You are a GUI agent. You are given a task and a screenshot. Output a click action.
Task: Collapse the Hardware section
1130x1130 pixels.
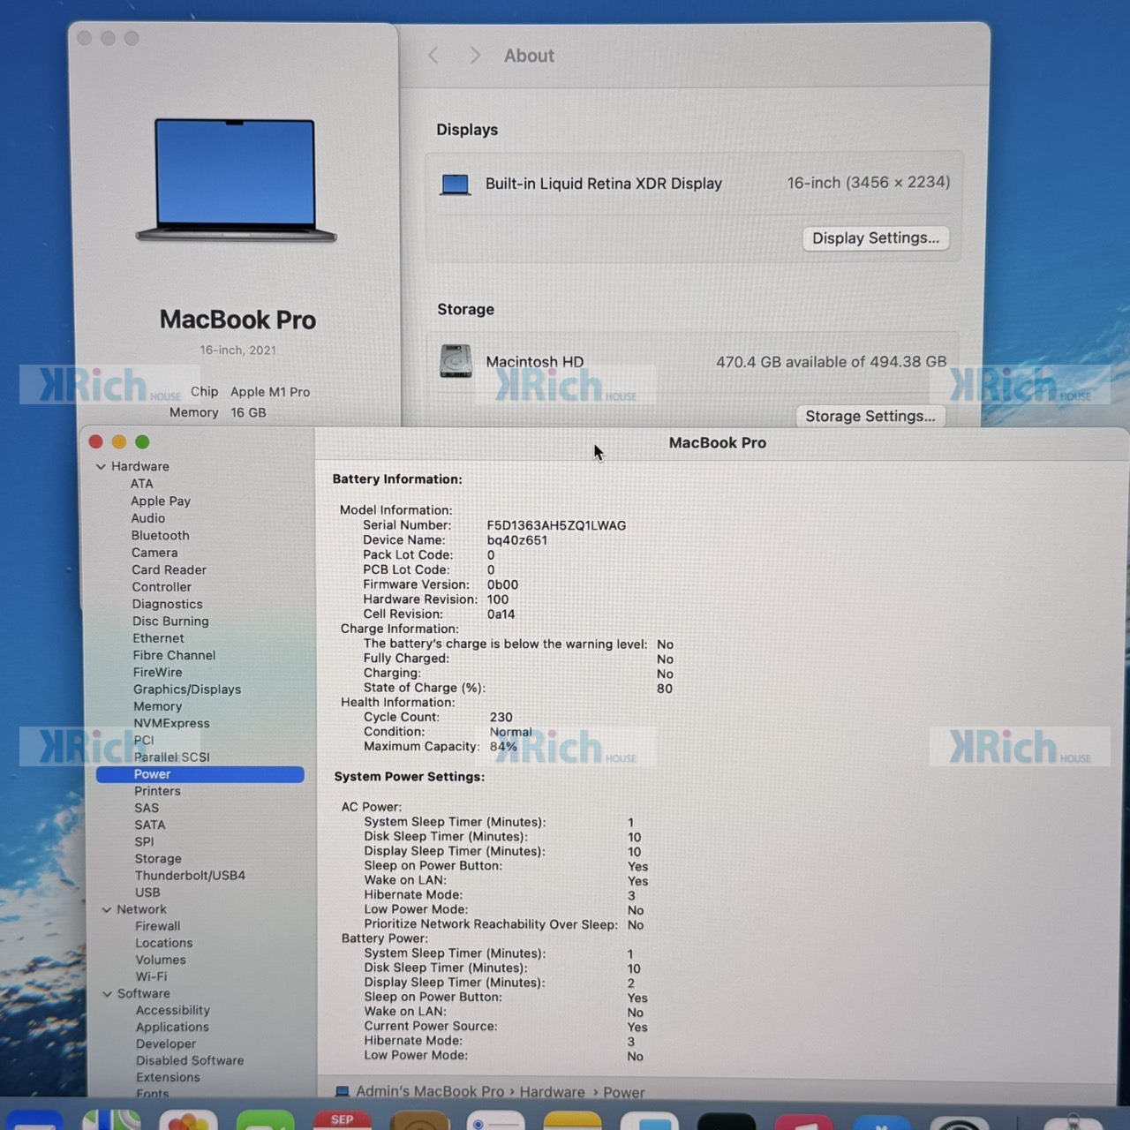102,466
